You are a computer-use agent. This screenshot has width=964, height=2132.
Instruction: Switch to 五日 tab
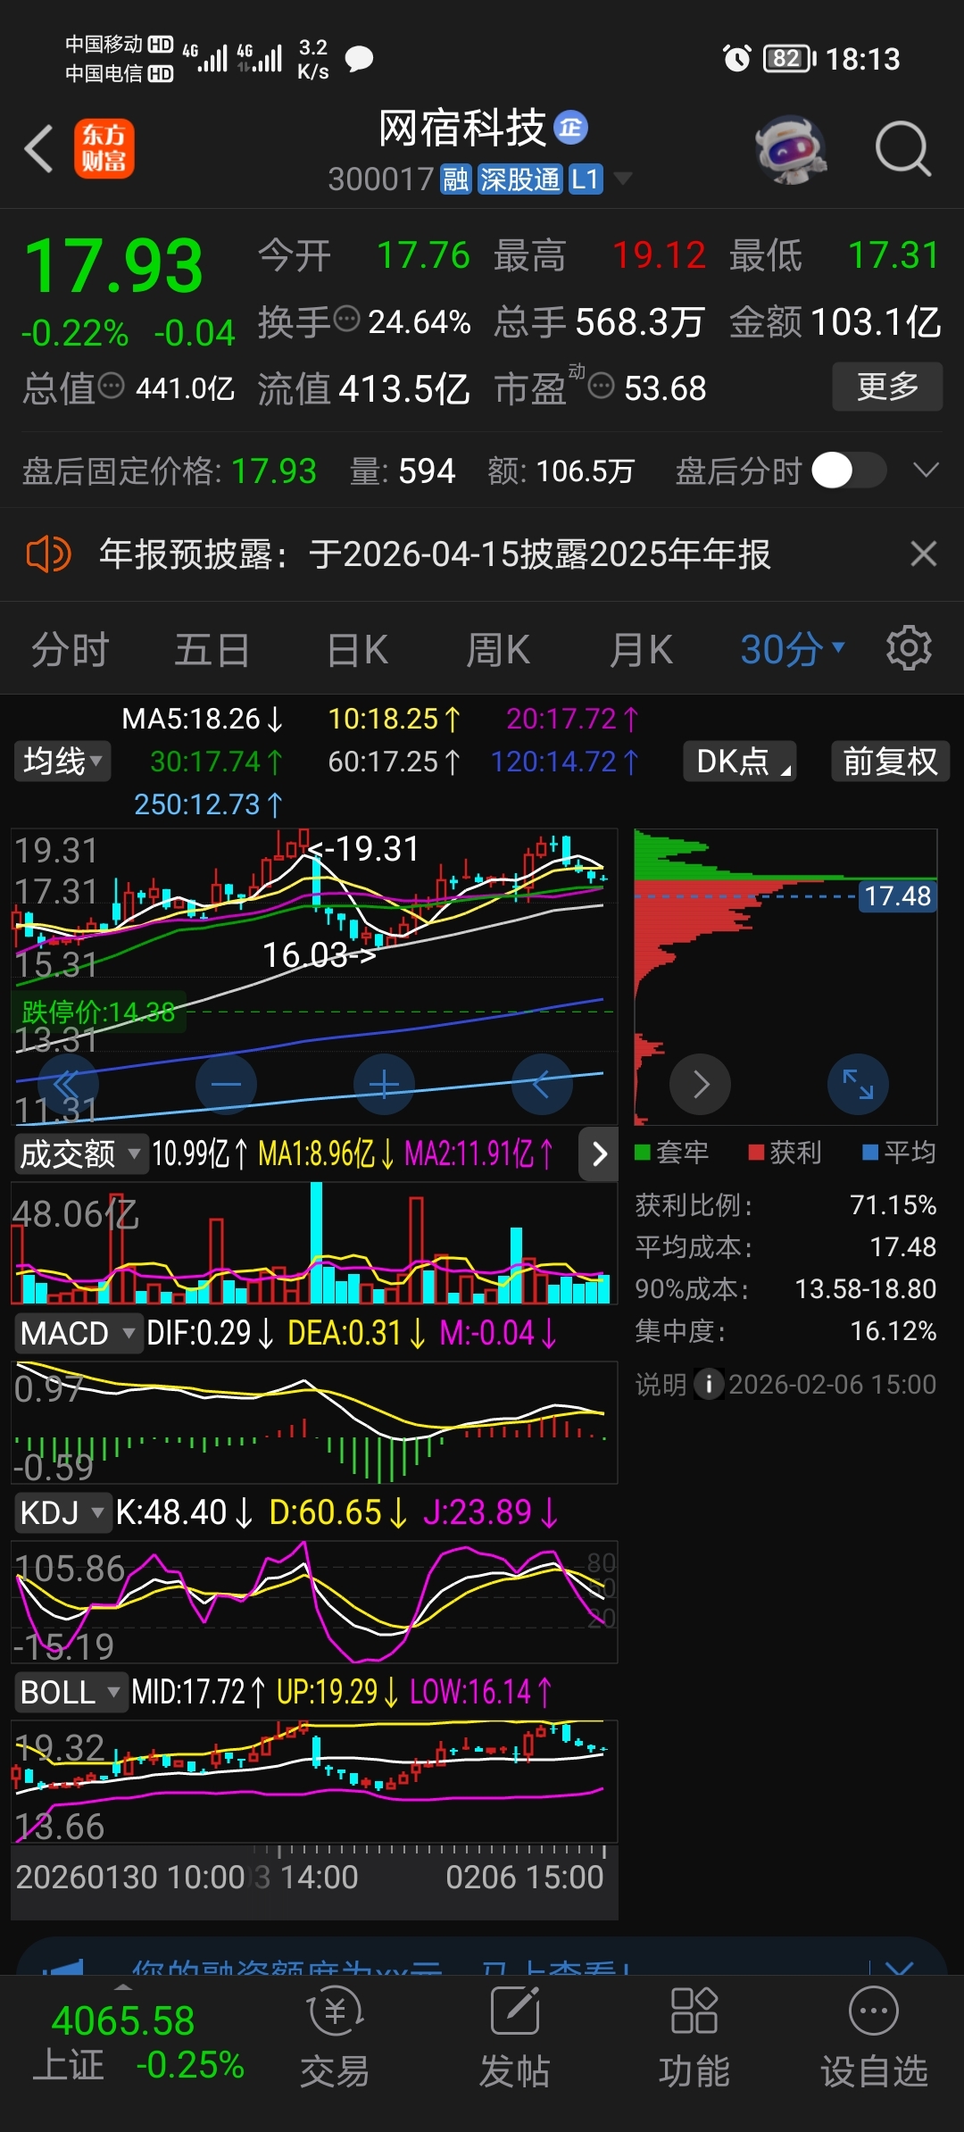tap(212, 649)
